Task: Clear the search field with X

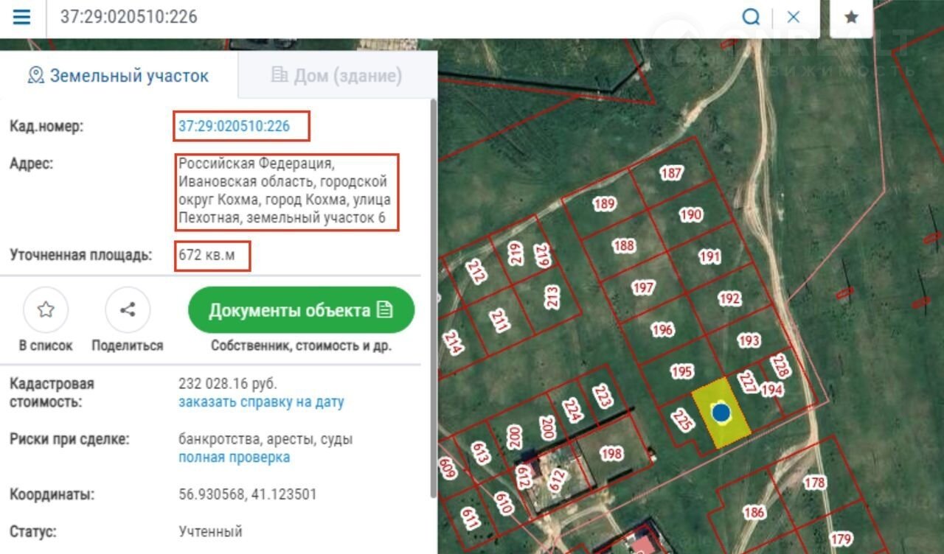Action: (794, 17)
